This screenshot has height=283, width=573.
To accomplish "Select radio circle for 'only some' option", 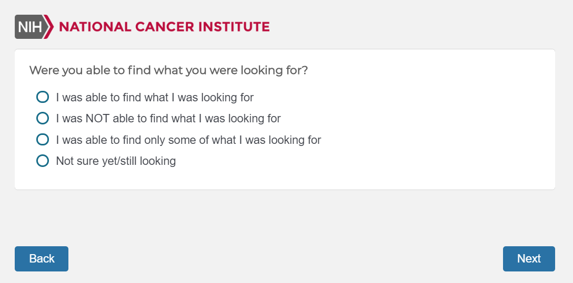I will point(42,140).
